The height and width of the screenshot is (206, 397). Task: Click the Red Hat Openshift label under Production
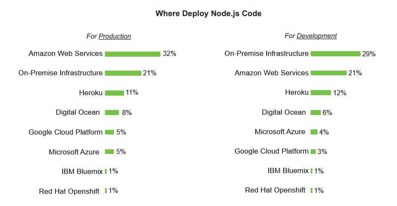click(69, 191)
